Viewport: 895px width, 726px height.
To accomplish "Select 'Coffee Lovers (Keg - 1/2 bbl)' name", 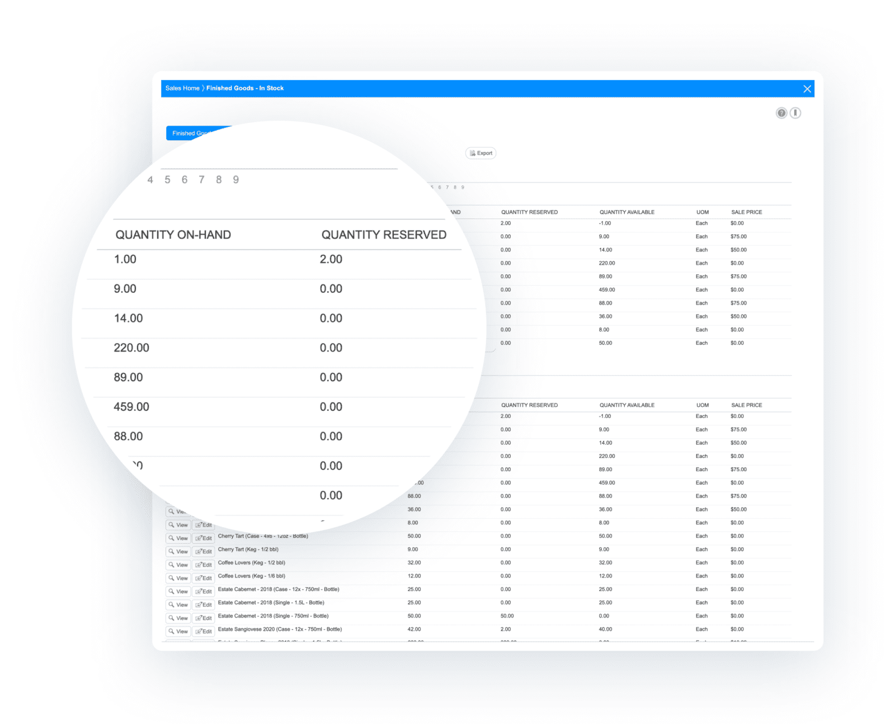I will tap(251, 563).
